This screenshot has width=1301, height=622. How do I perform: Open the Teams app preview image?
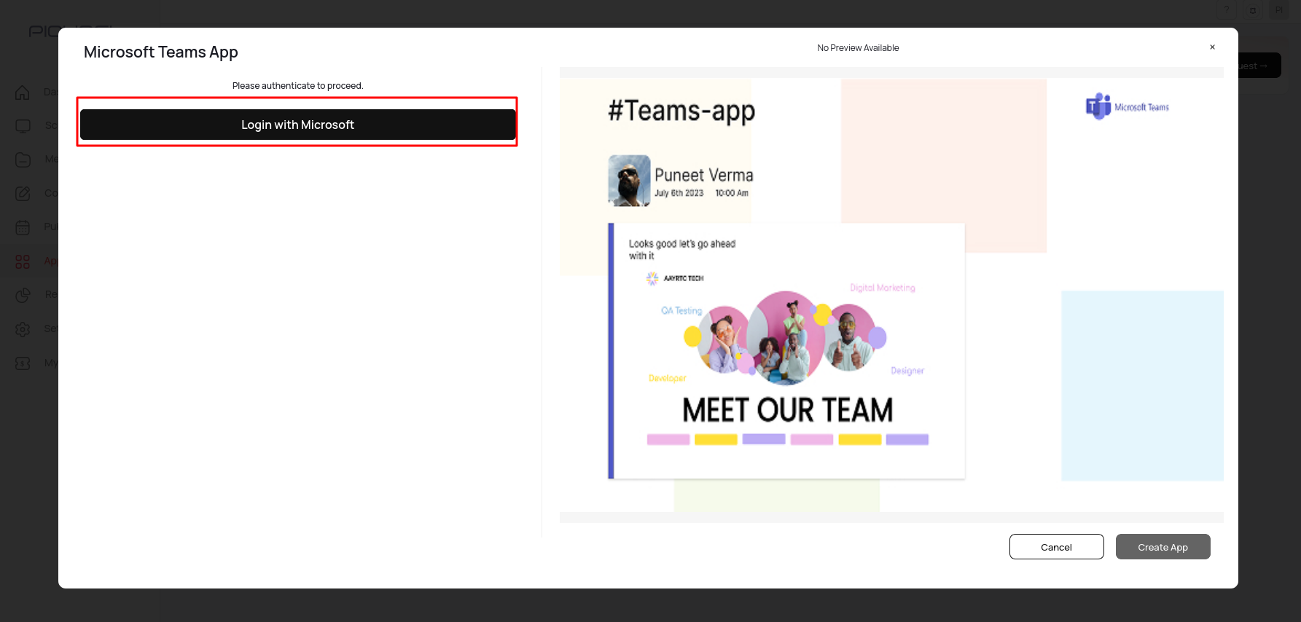(891, 295)
